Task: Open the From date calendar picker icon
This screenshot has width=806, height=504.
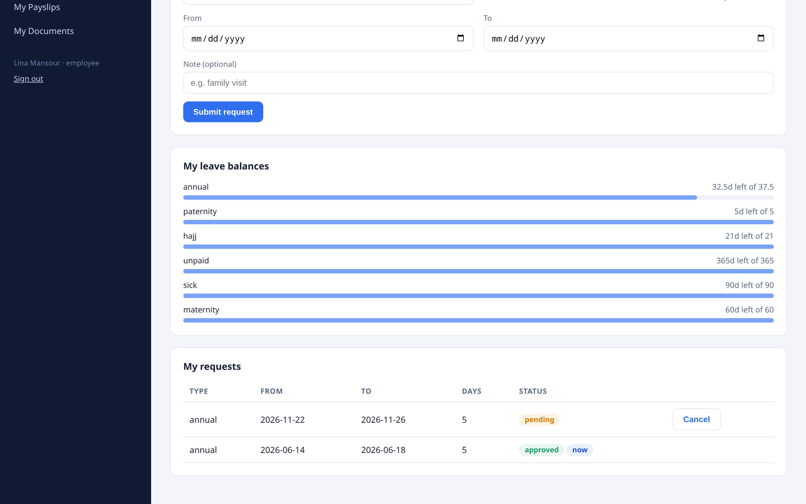Action: click(460, 38)
